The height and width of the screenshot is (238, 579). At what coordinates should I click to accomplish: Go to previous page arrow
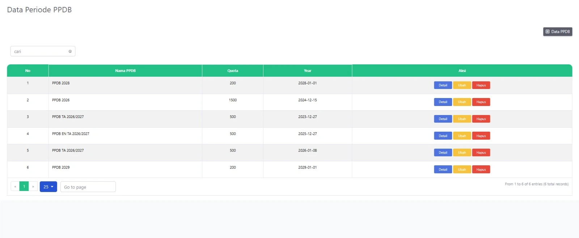(15, 187)
